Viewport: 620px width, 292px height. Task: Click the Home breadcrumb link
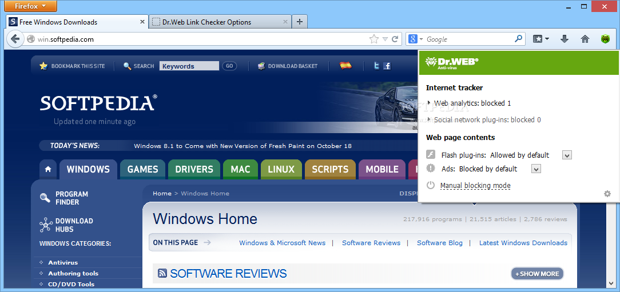point(162,193)
